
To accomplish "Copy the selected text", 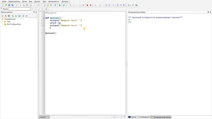I will pyautogui.click(x=24, y=5).
